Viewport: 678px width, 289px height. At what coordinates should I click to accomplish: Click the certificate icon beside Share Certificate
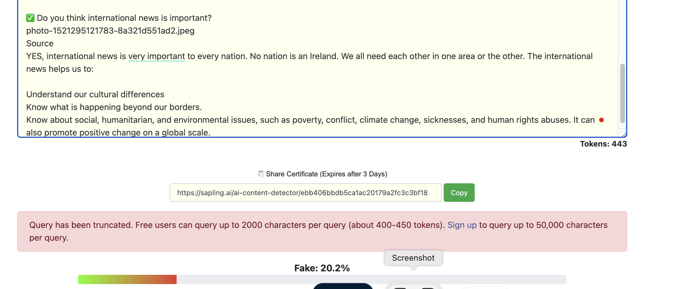point(261,174)
